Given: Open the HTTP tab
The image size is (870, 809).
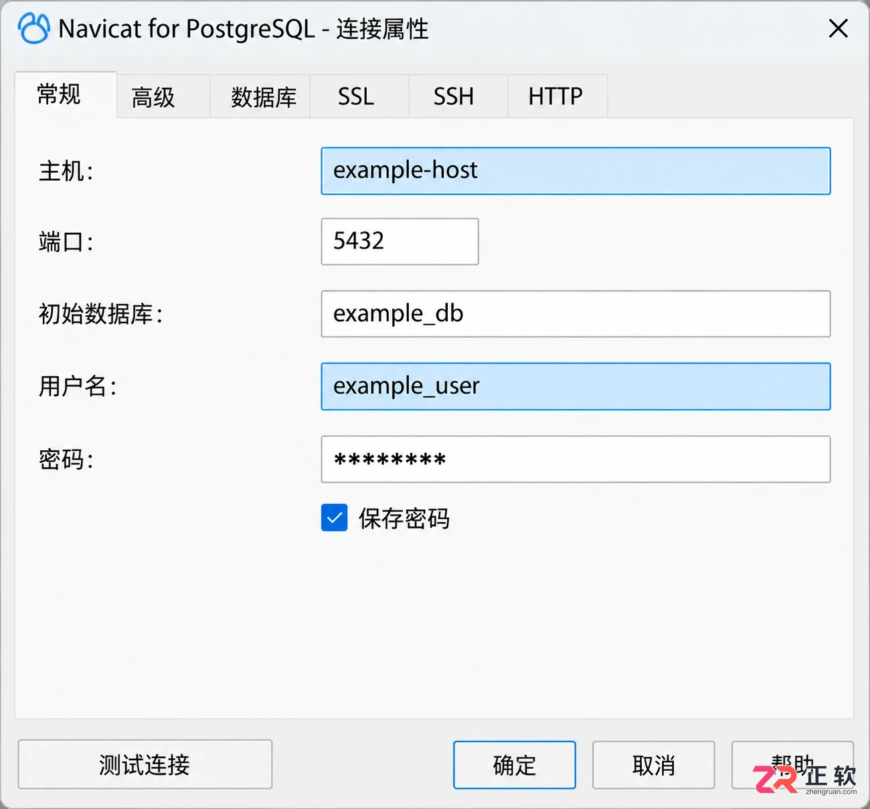Looking at the screenshot, I should point(557,97).
